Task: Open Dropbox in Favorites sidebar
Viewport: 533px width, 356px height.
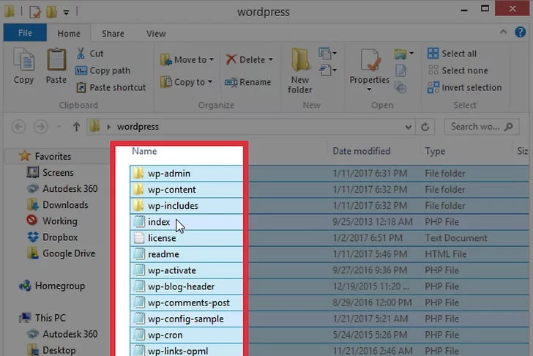Action: tap(60, 237)
